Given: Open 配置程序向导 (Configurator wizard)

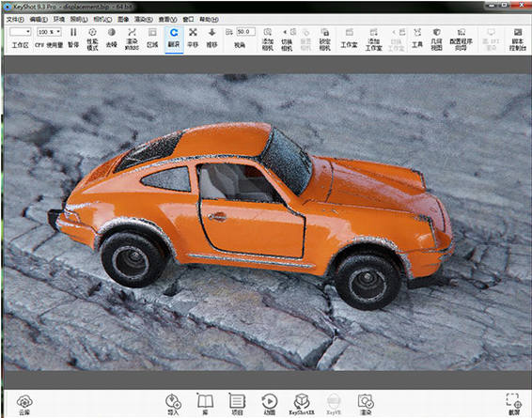Looking at the screenshot, I should point(461,39).
